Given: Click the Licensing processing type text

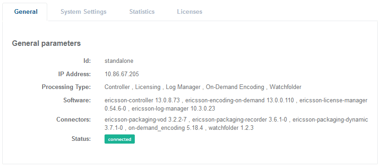Looking at the screenshot, I should point(148,87).
